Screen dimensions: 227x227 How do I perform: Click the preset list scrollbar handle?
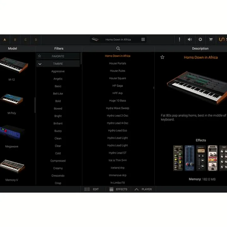pyautogui.click(x=154, y=88)
